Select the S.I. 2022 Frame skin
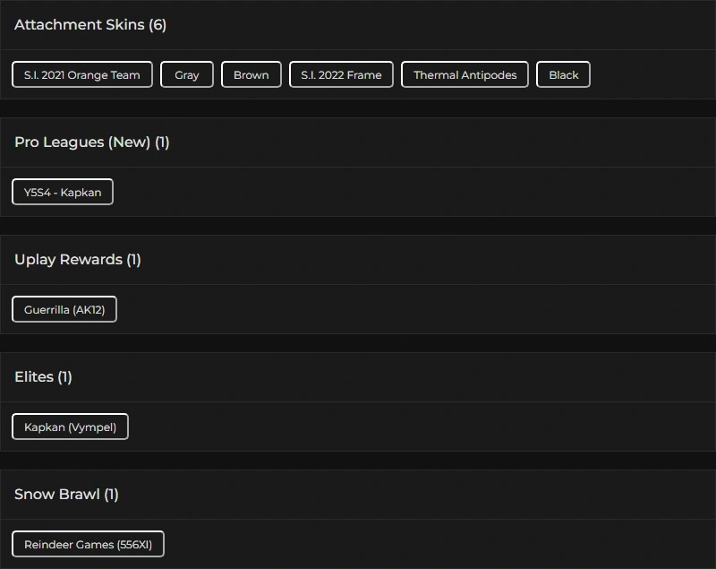 [x=341, y=75]
